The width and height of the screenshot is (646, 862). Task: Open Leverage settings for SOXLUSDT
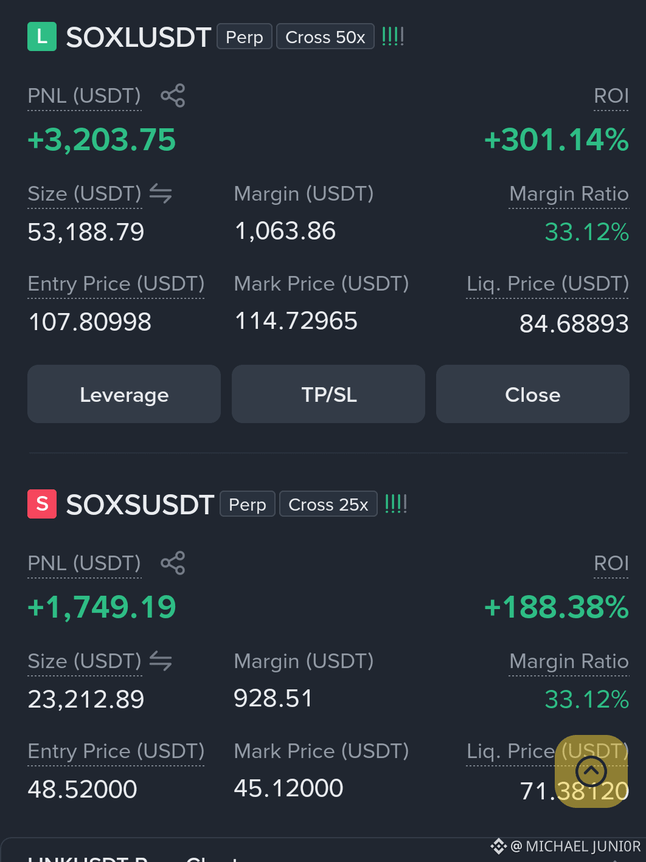(124, 394)
